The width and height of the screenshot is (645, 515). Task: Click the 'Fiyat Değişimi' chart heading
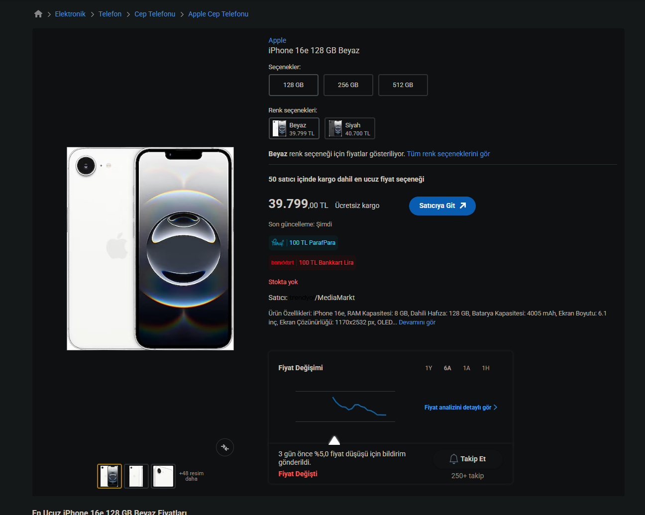click(x=301, y=368)
